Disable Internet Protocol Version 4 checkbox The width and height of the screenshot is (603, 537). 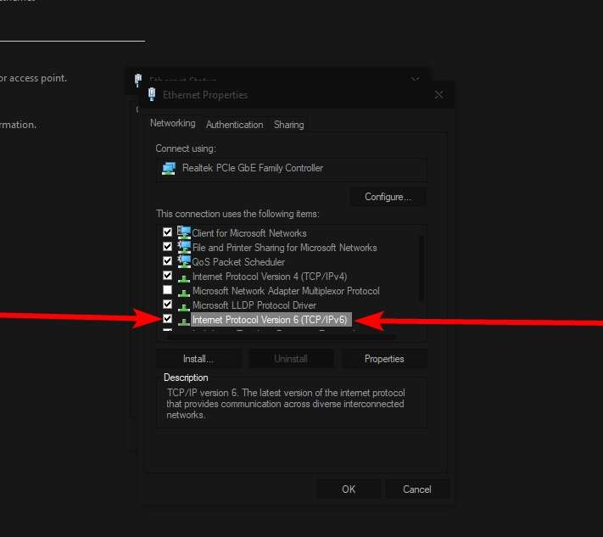coord(167,276)
